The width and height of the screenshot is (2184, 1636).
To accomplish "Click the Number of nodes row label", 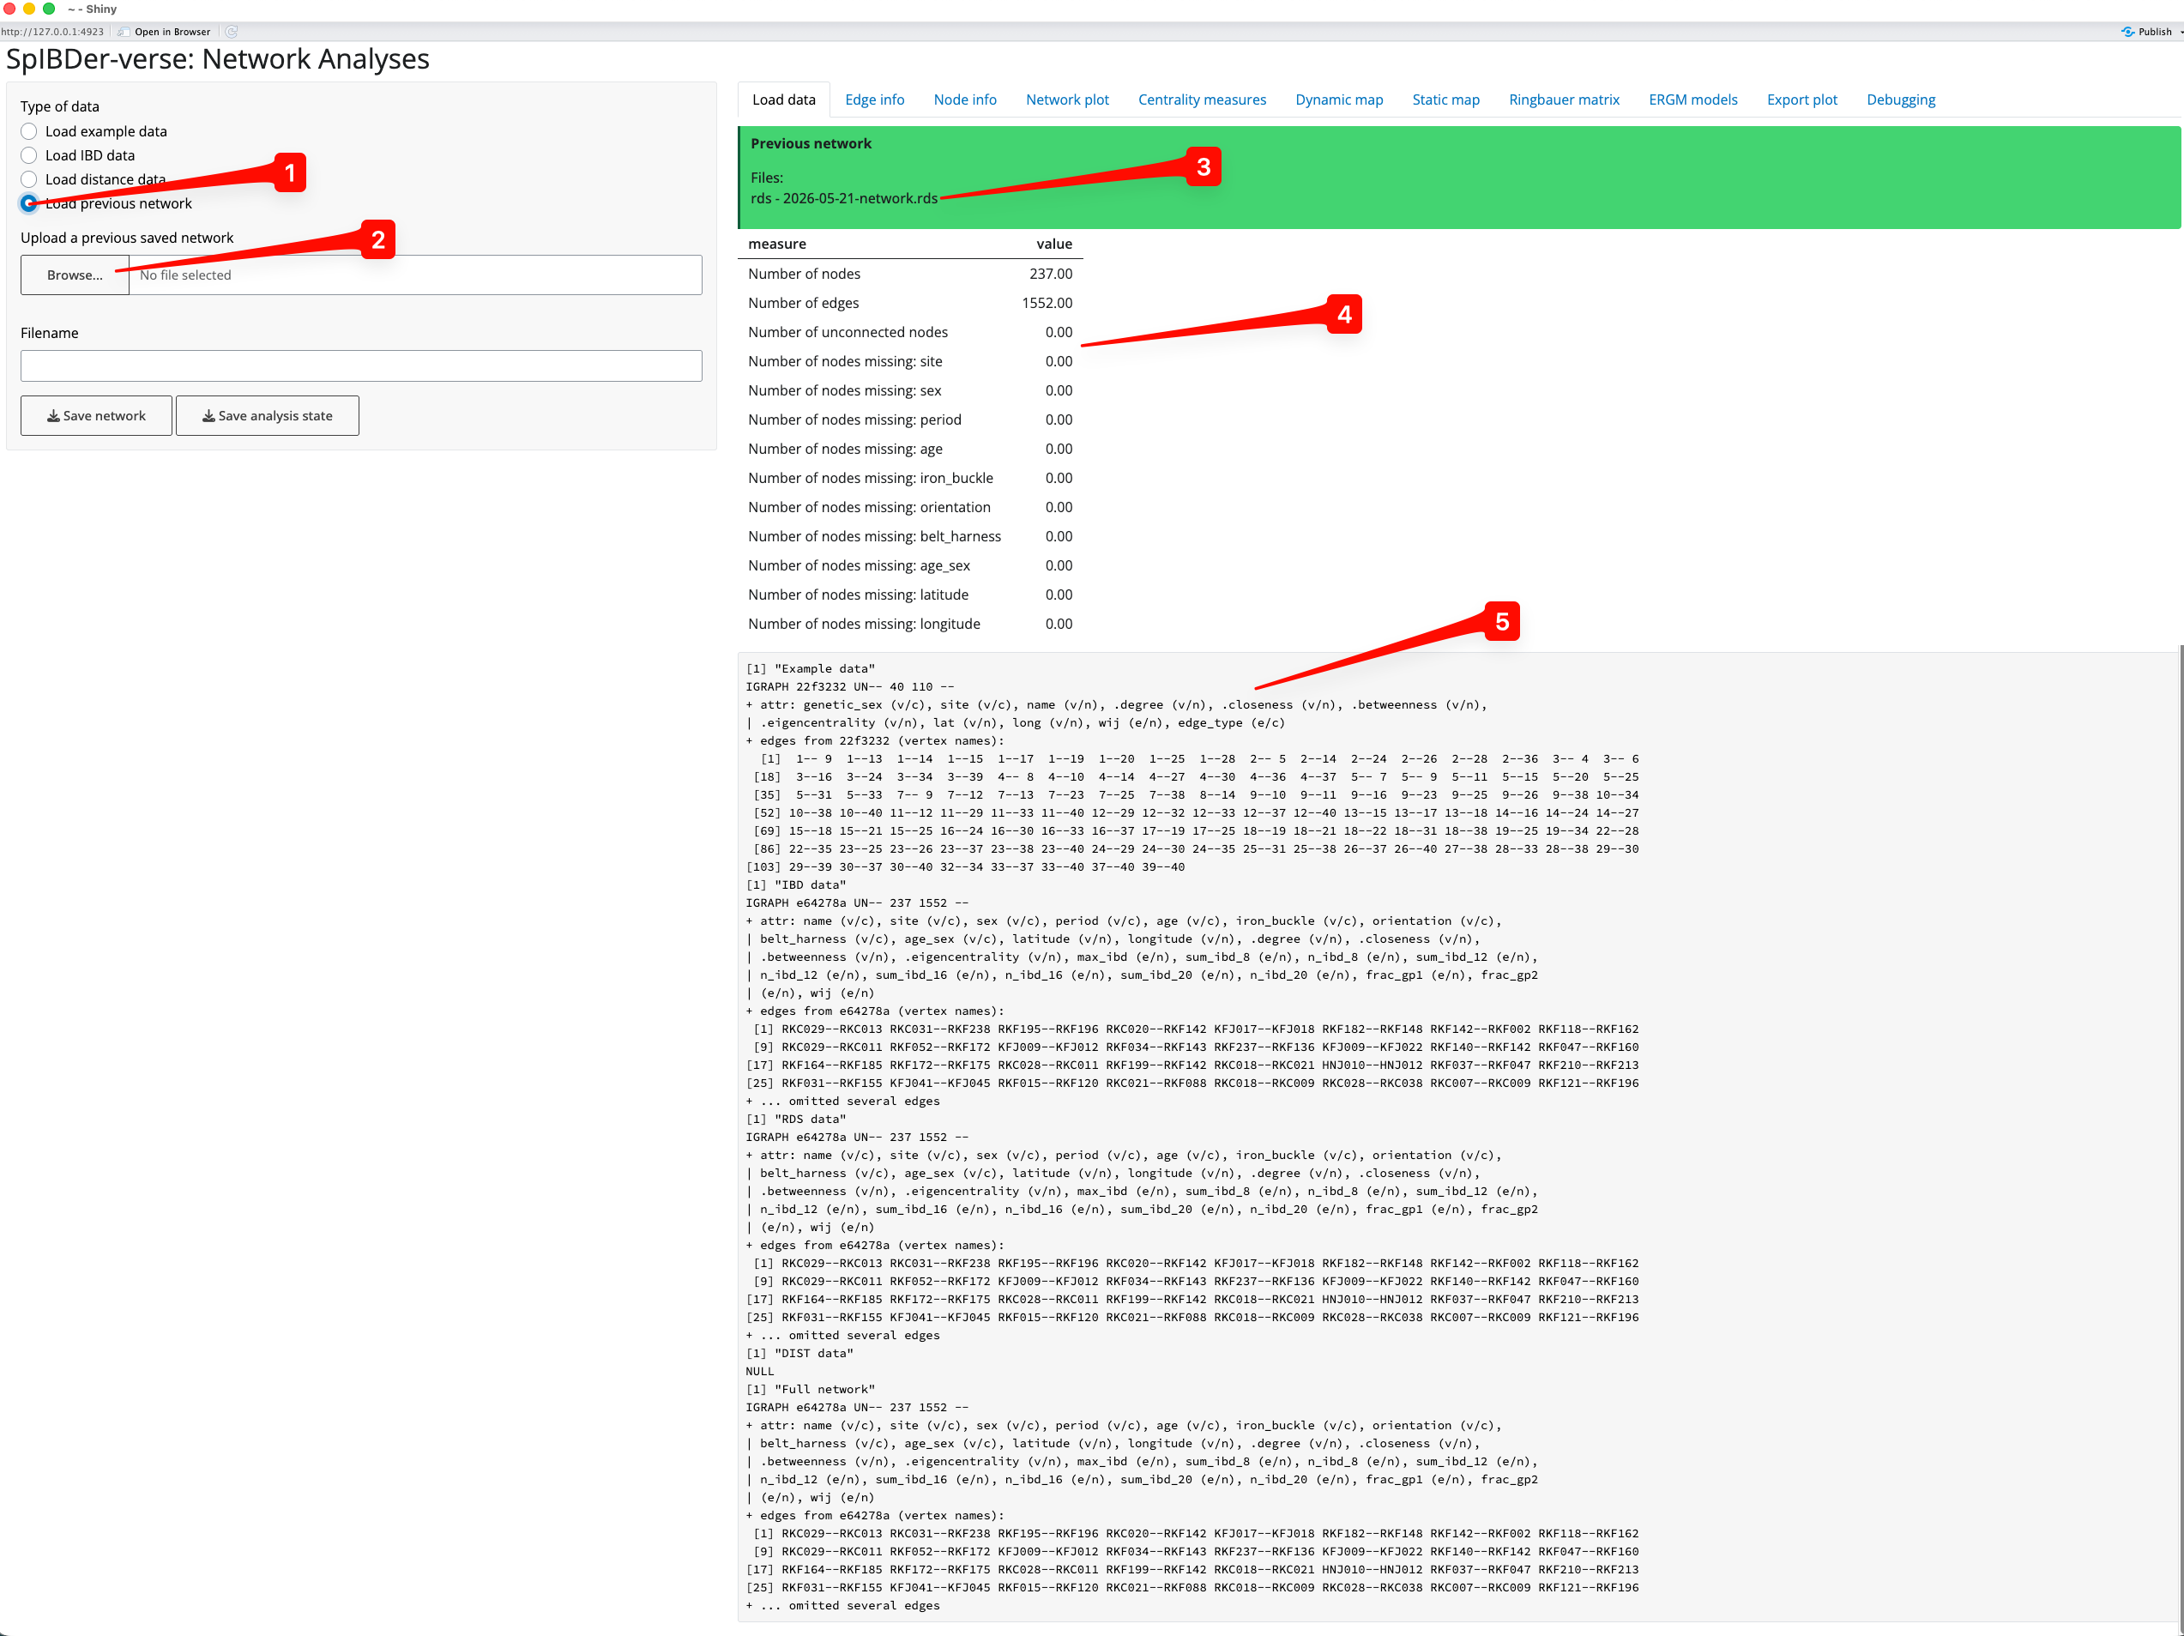I will click(804, 274).
